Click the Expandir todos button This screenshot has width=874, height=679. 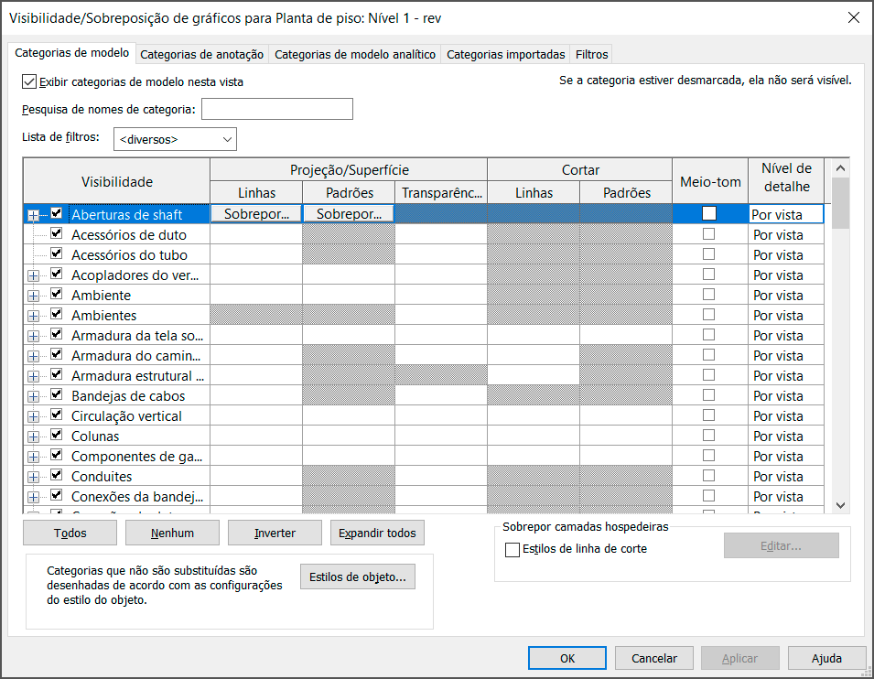coord(377,533)
